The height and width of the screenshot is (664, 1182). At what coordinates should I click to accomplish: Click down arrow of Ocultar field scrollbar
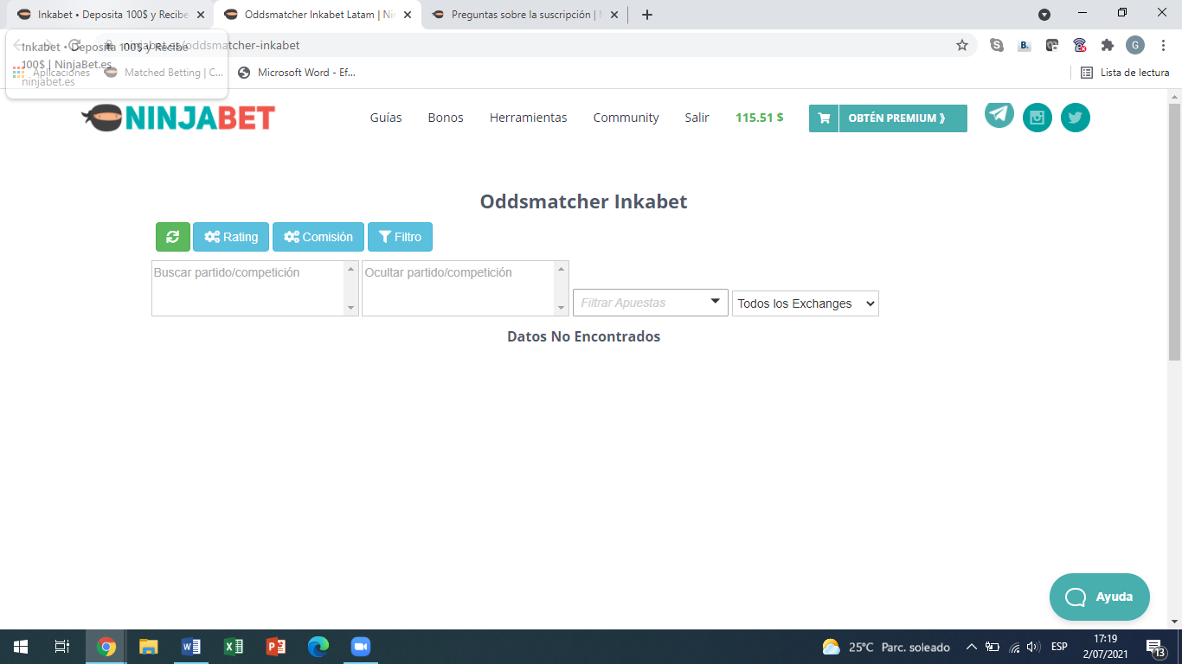[562, 308]
